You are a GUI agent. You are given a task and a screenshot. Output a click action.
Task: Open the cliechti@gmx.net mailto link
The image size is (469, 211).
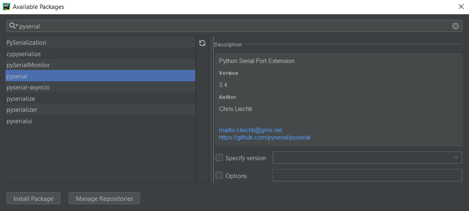[251, 130]
